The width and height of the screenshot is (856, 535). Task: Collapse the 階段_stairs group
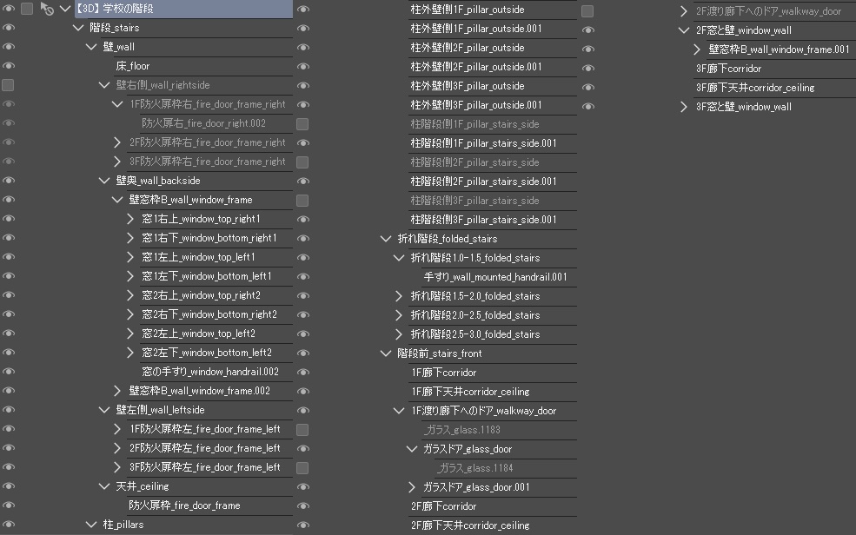pyautogui.click(x=78, y=27)
